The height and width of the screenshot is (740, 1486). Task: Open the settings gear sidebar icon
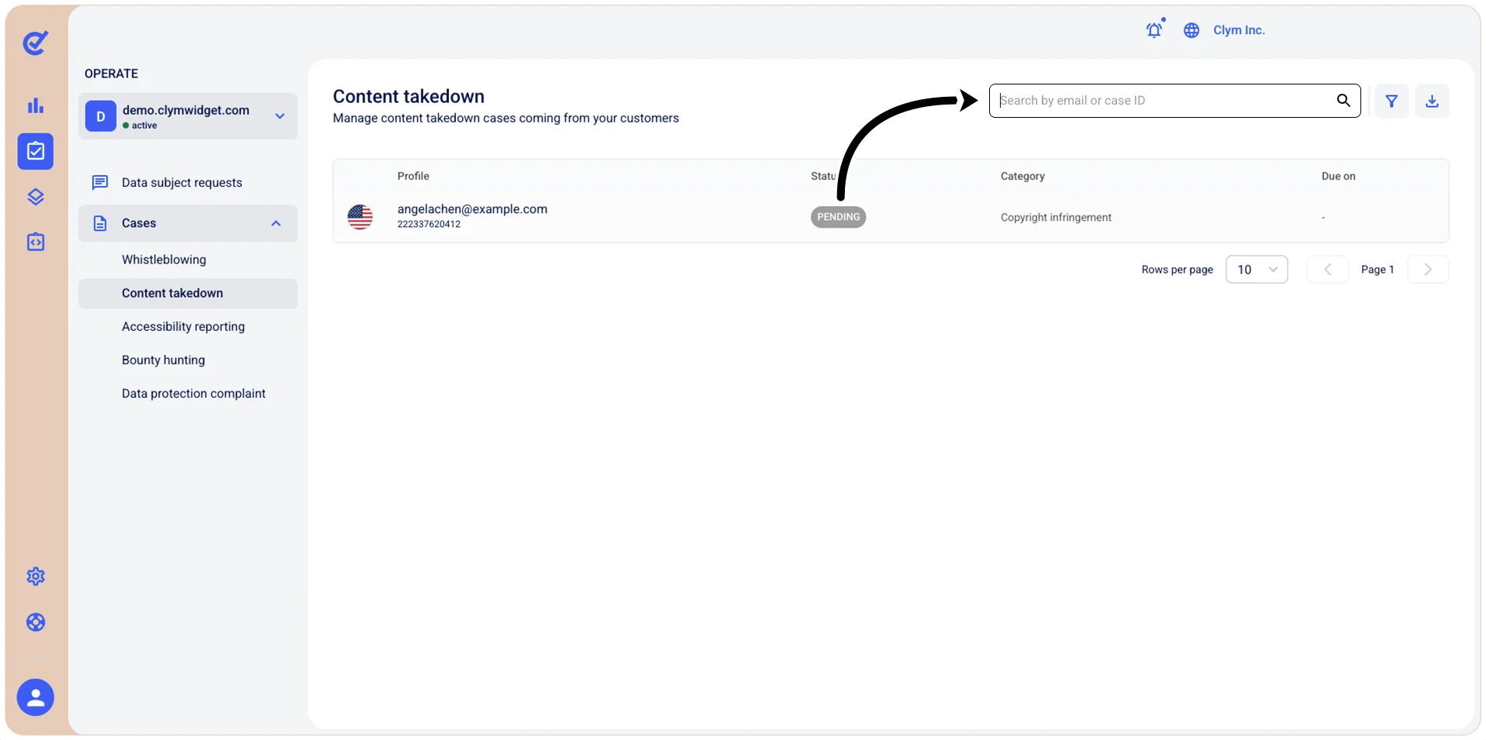(x=36, y=577)
